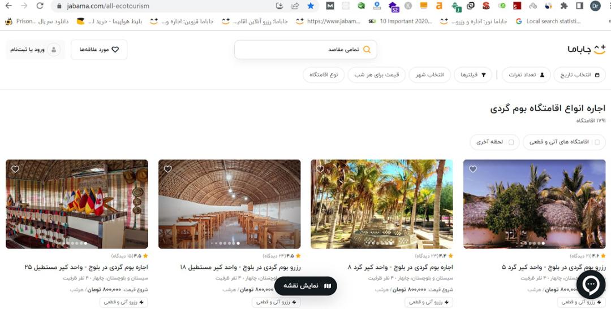Click the نمایش نقشه show map button
This screenshot has height=309, width=611.
(x=306, y=286)
